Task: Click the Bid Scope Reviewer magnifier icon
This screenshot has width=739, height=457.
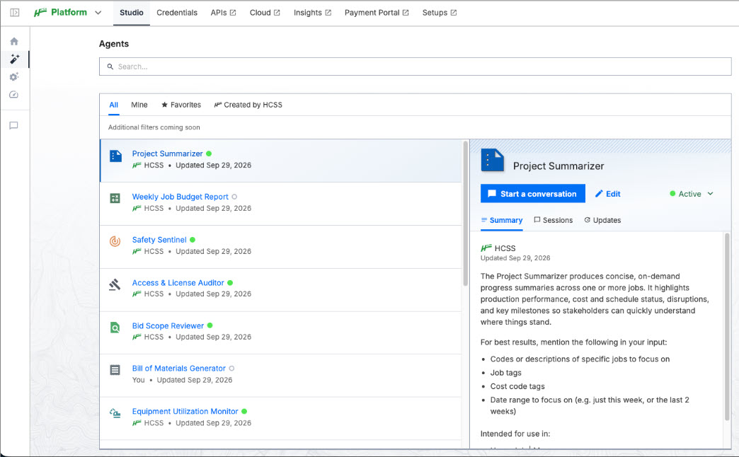Action: point(115,328)
